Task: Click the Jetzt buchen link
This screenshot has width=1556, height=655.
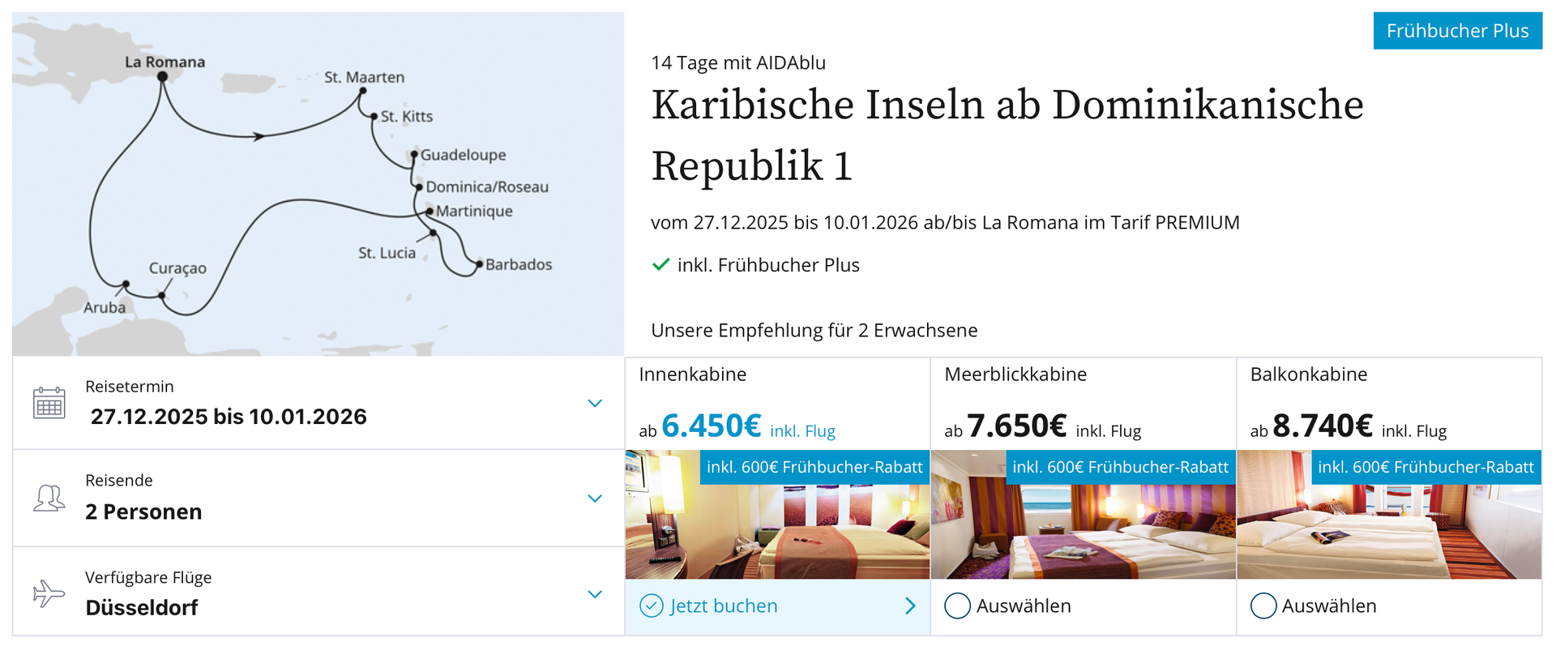Action: 724,606
